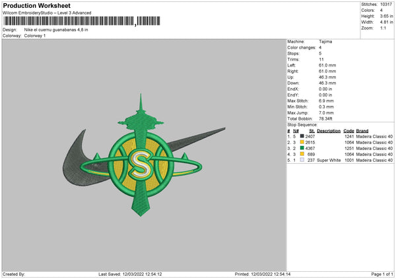396x279 pixels.
Task: Select the Last Saved timestamp '12/03/2022 12:54:12'
Action: click(142, 274)
